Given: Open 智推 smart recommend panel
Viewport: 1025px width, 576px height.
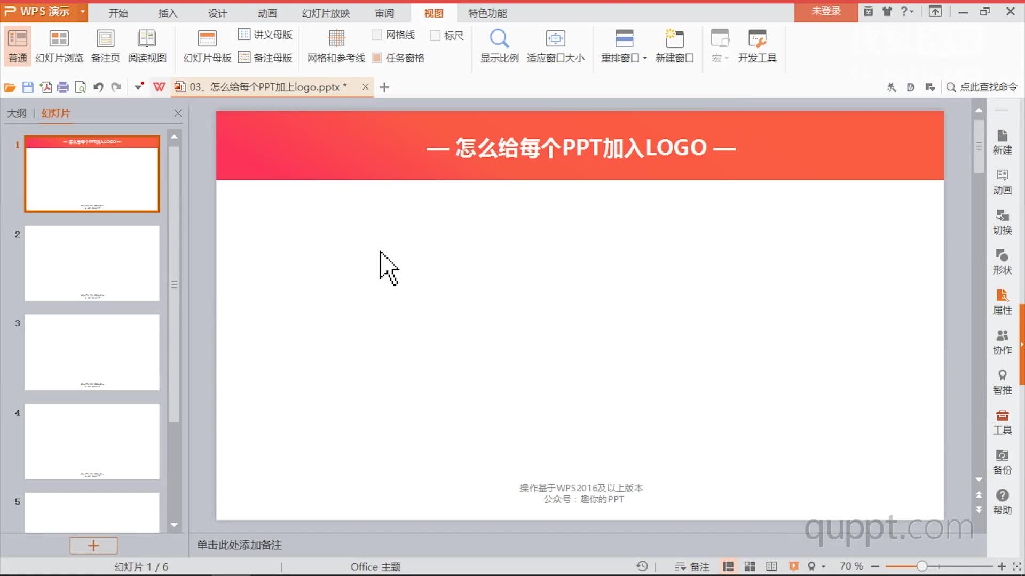Looking at the screenshot, I should coord(1002,382).
